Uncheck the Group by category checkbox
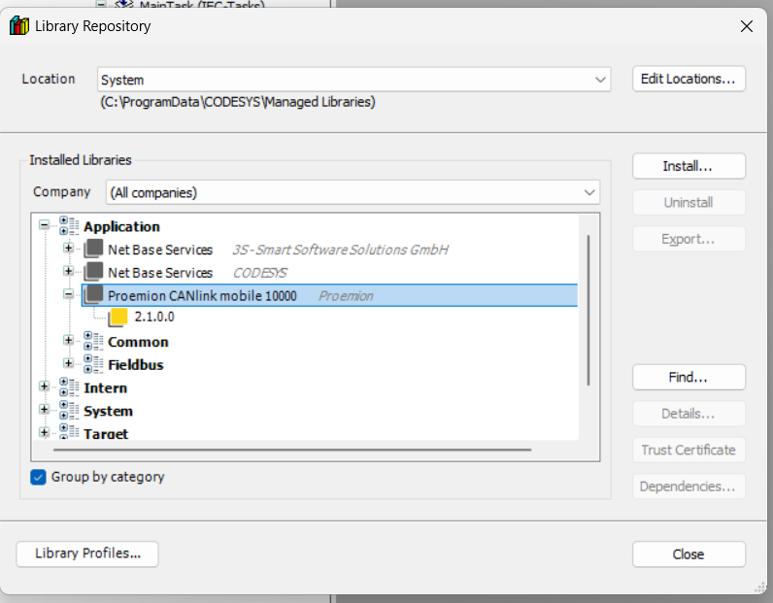This screenshot has width=773, height=603. [39, 477]
